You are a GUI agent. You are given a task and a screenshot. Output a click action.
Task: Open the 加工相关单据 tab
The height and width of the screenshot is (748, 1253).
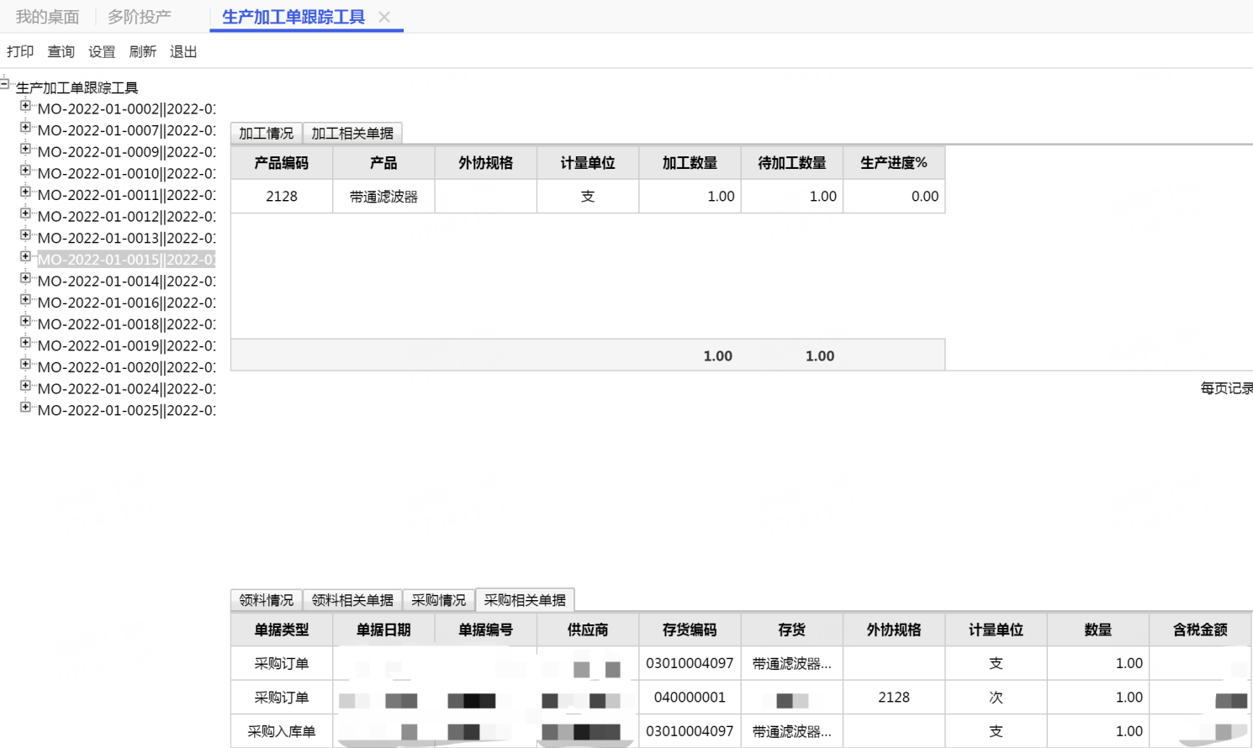pos(352,134)
